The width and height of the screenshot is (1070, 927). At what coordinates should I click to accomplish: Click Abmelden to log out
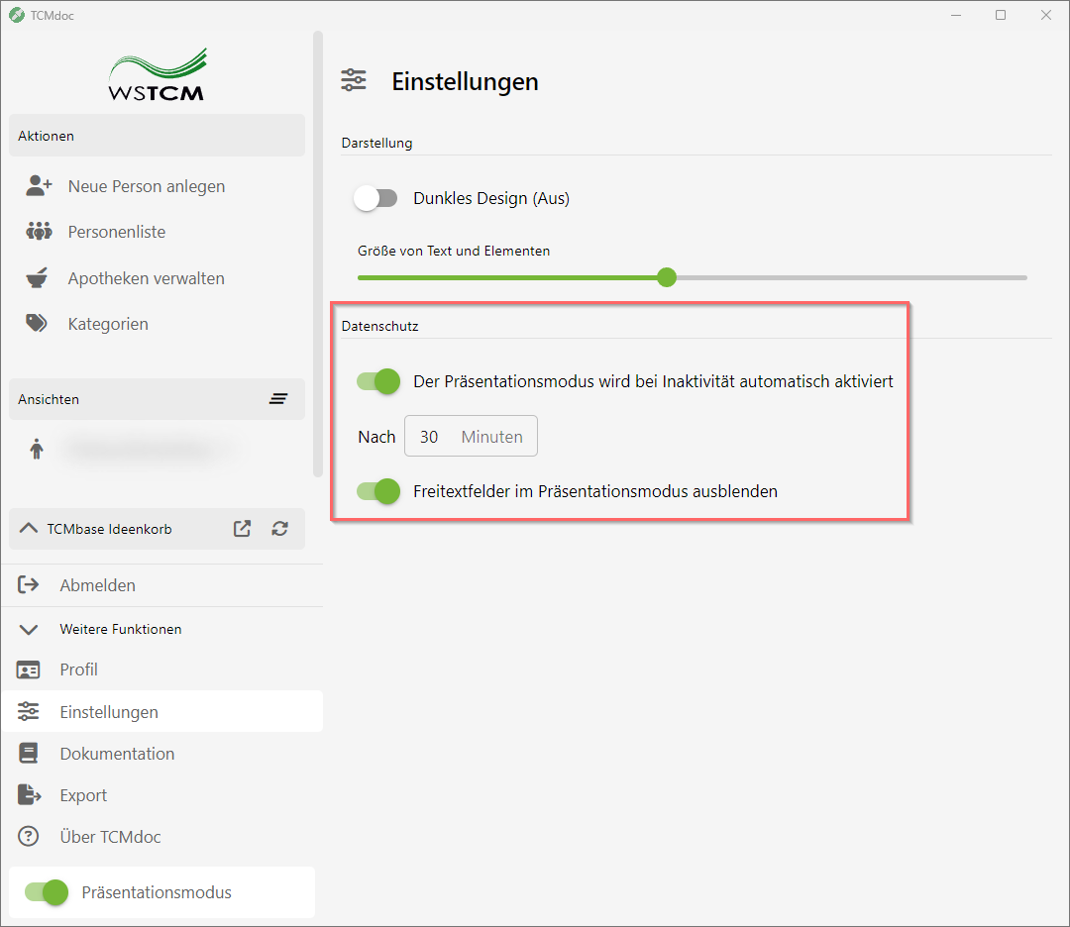click(x=97, y=585)
